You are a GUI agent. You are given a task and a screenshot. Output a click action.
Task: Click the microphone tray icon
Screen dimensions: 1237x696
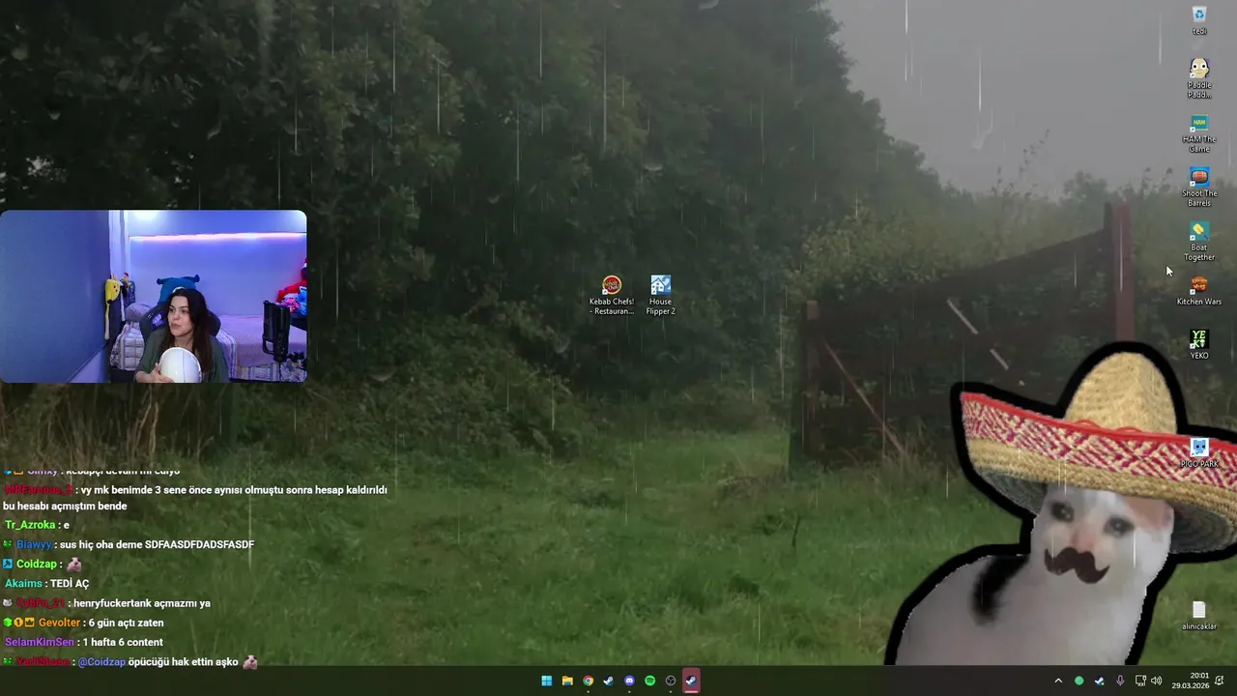pyautogui.click(x=1120, y=681)
